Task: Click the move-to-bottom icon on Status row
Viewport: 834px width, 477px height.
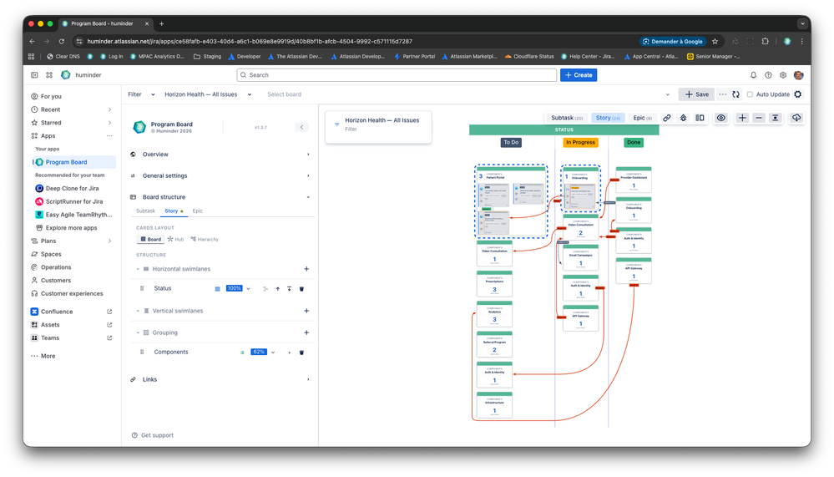Action: point(290,288)
